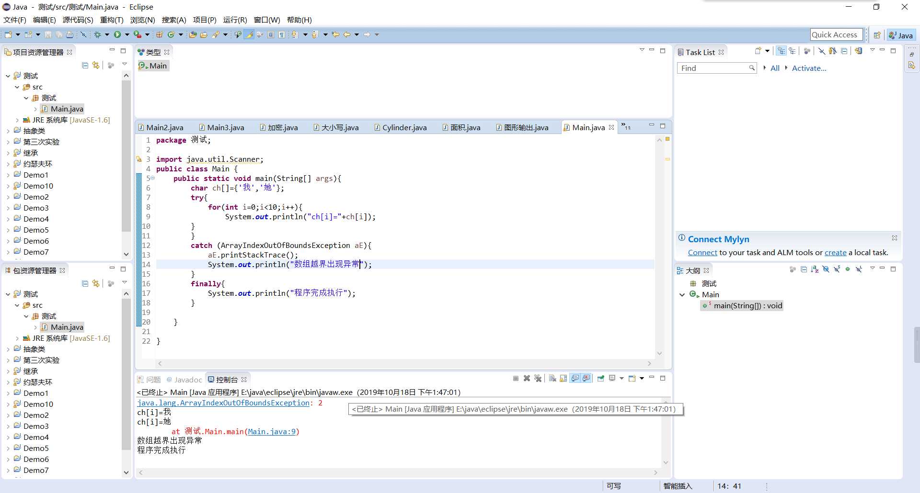Screen dimensions: 920x493
Task: Click the Open Type folder icon
Action: 193,34
